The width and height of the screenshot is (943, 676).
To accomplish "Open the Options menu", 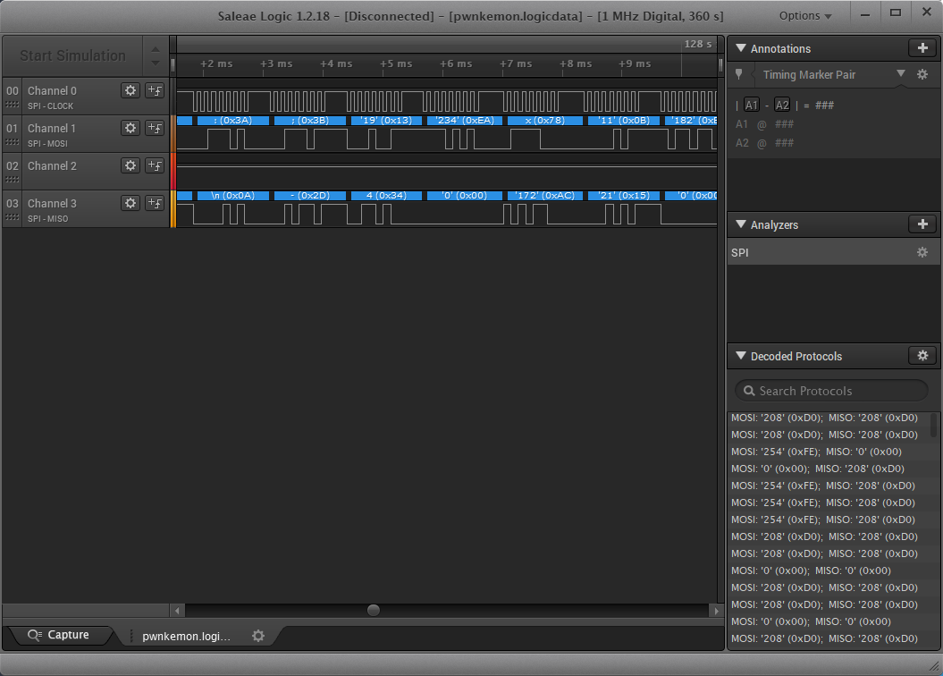I will (804, 16).
